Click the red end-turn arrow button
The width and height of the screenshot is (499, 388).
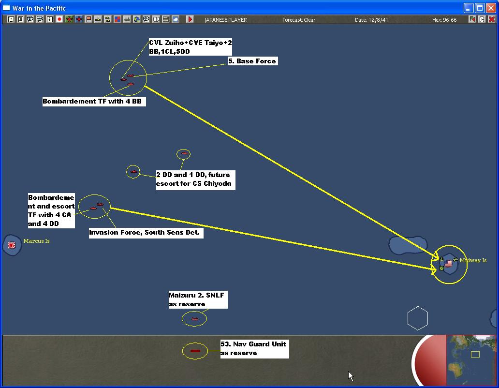[190, 19]
